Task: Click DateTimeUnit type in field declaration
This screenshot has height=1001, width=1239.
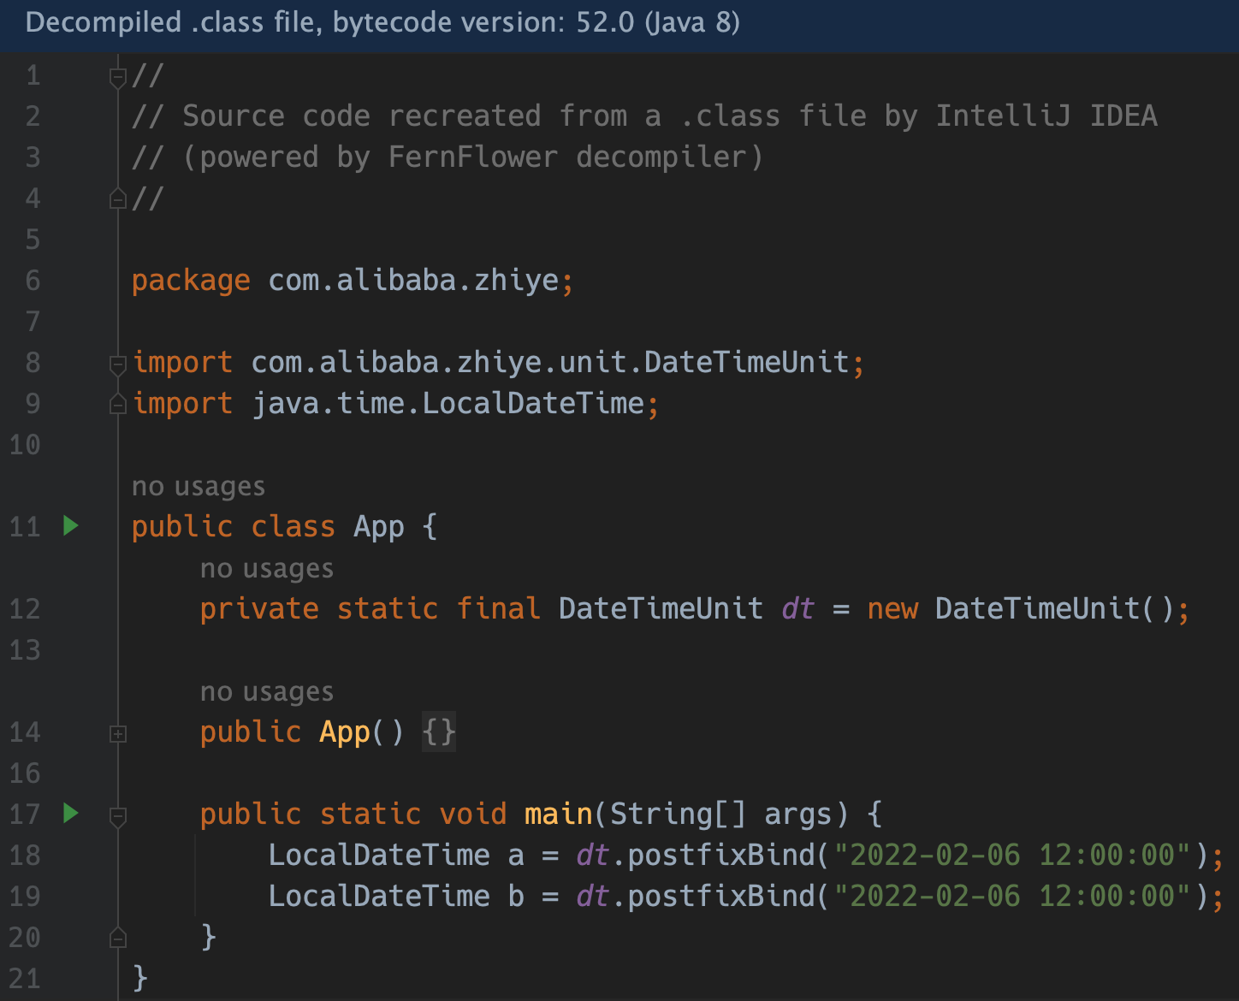Action: 661,609
